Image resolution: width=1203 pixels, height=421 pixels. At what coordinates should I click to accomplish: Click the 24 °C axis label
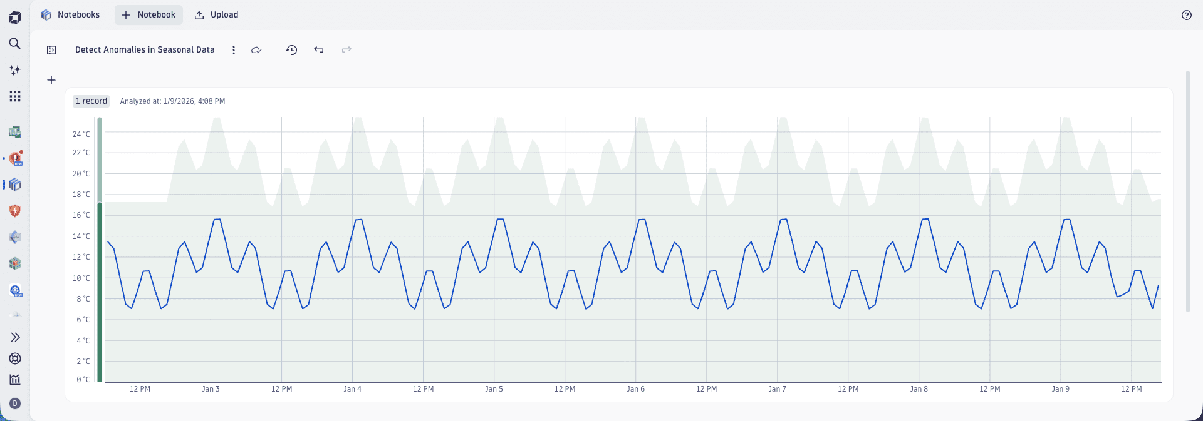(x=81, y=134)
